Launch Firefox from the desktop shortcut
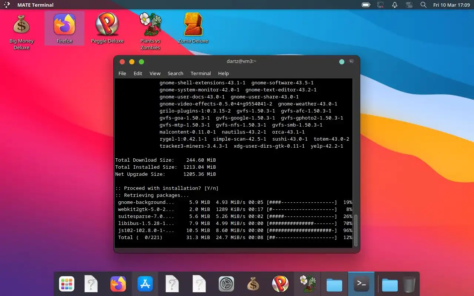Screen dimensions: 474x296 click(64, 28)
